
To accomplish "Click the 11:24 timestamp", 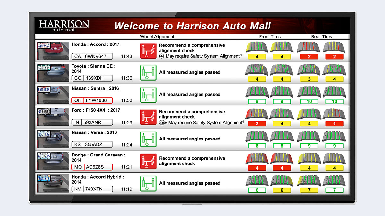I will click(126, 145).
